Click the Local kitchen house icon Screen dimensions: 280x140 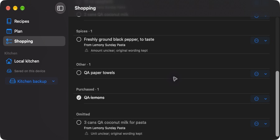[x=9, y=61]
